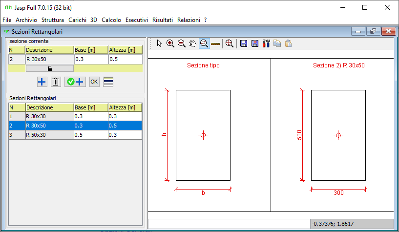Open the Risultati menu
The height and width of the screenshot is (232, 399).
pos(163,20)
